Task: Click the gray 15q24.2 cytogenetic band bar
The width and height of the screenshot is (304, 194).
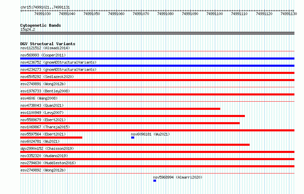Action: click(157, 33)
